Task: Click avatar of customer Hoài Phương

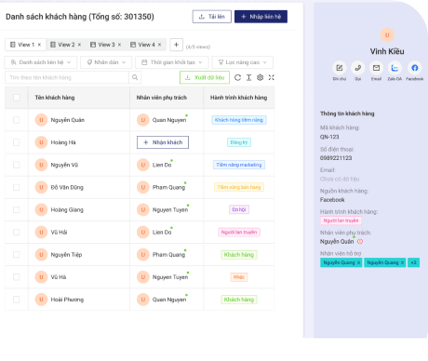Action: coord(41,300)
